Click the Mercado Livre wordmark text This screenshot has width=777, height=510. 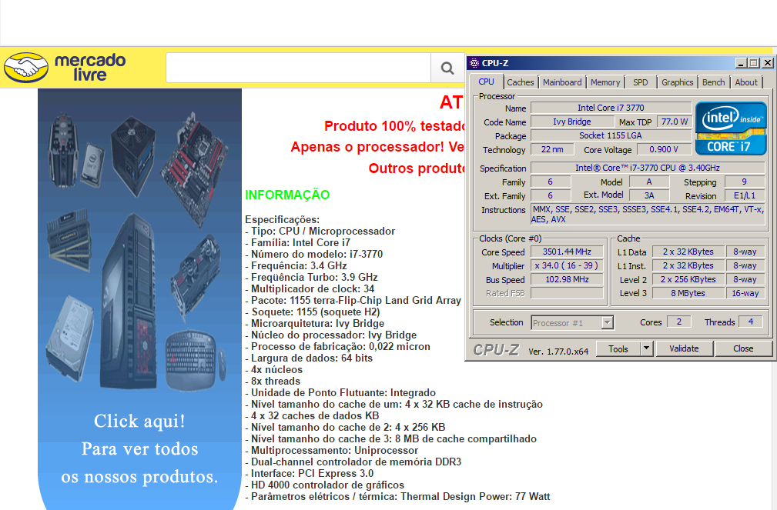click(89, 68)
